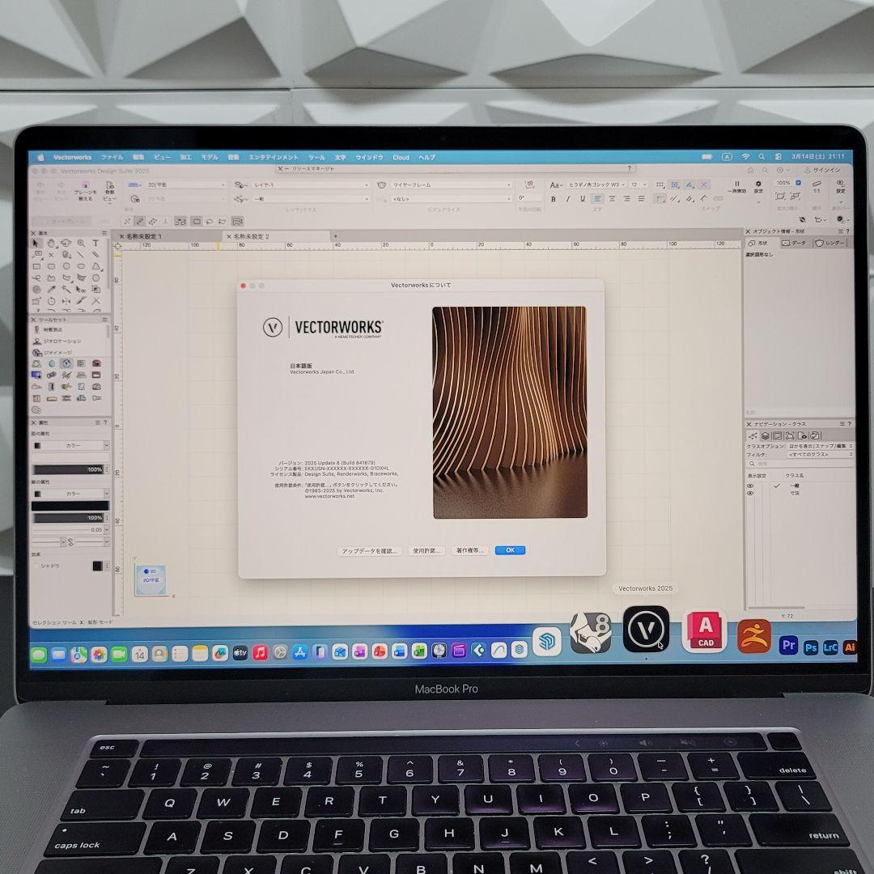Open the クラスオプション dropdown
The image size is (874, 874).
[820, 447]
